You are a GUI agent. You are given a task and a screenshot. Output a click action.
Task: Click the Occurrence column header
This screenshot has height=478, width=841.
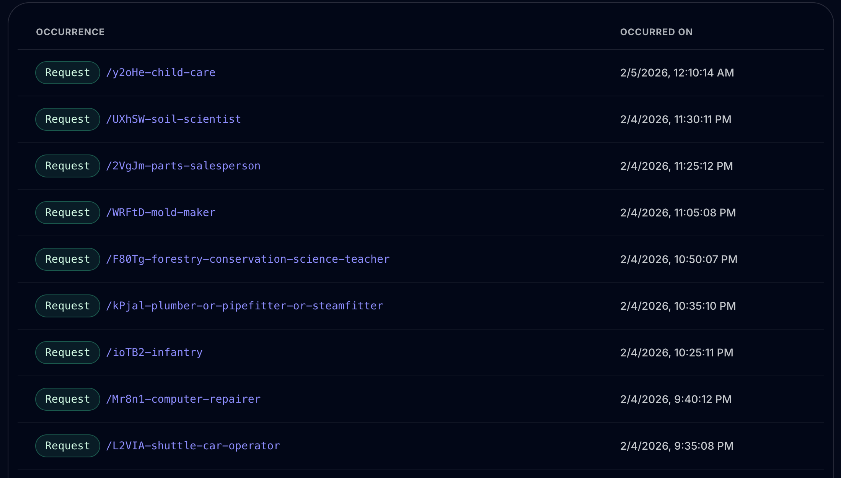coord(70,32)
